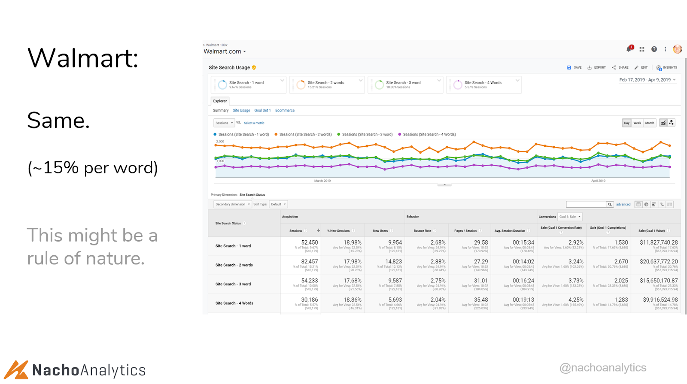Open the Sessions metric dropdown
Image resolution: width=687 pixels, height=384 pixels.
(x=224, y=123)
